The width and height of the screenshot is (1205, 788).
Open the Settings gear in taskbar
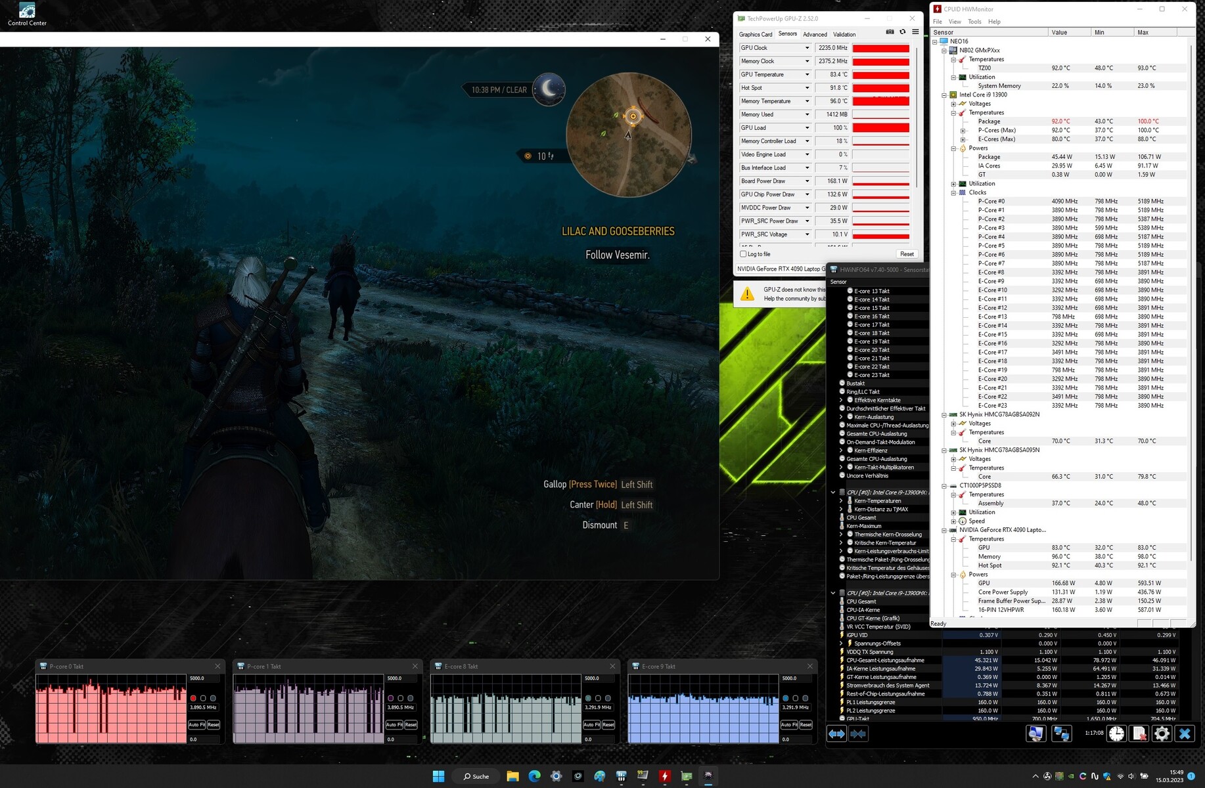pyautogui.click(x=556, y=776)
